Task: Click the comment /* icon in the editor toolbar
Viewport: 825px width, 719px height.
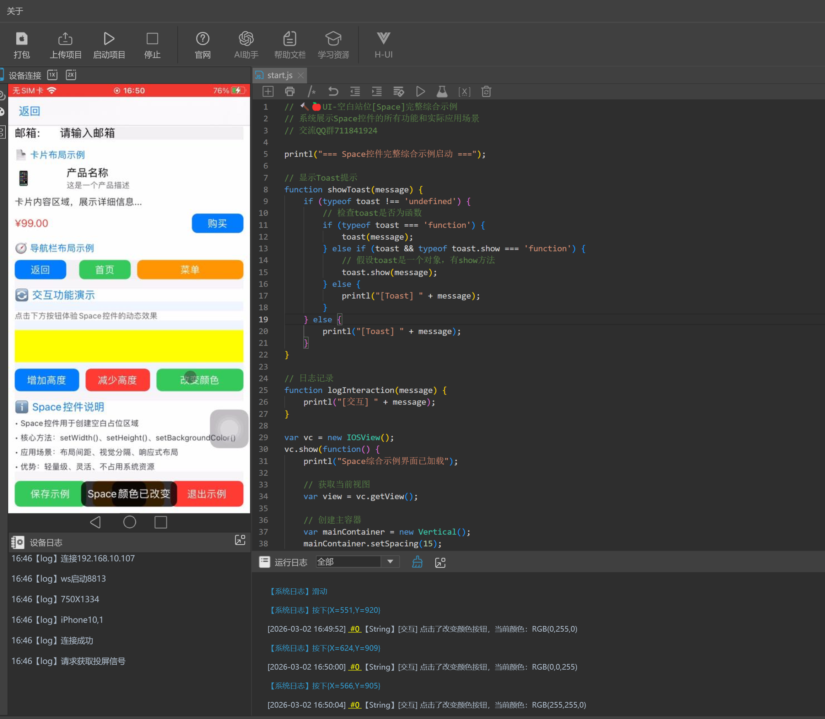Action: click(x=312, y=92)
